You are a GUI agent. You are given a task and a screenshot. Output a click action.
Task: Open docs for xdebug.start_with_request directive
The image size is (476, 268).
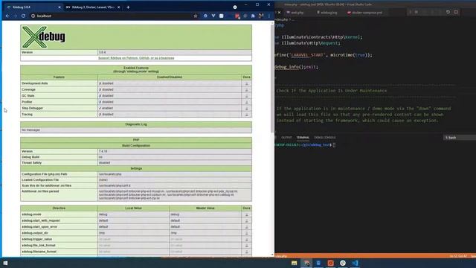pos(246,220)
